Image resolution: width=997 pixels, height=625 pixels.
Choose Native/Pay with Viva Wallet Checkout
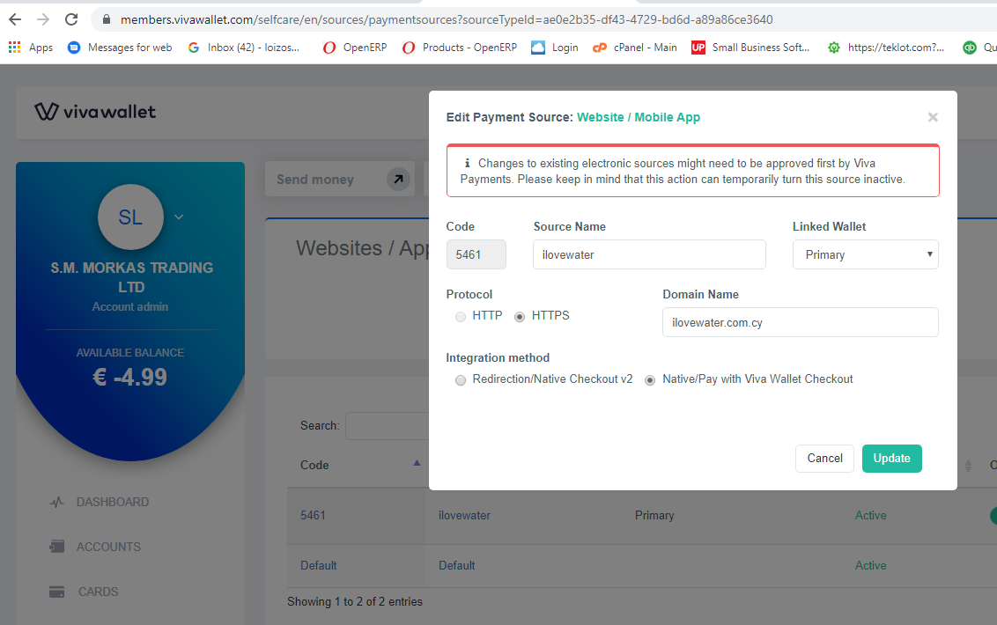coord(649,380)
